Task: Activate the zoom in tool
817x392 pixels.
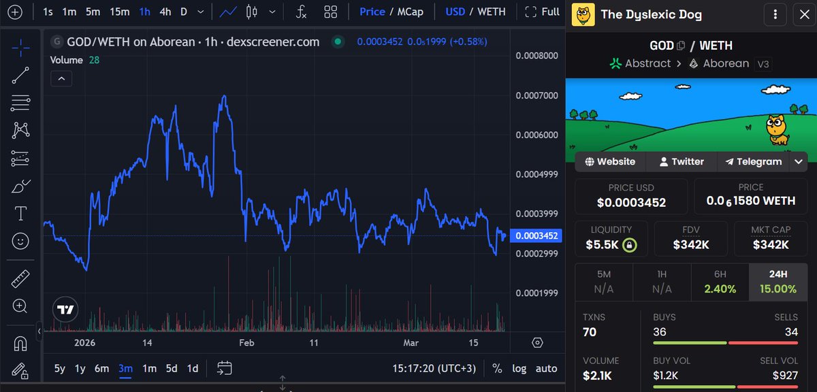Action: point(20,306)
